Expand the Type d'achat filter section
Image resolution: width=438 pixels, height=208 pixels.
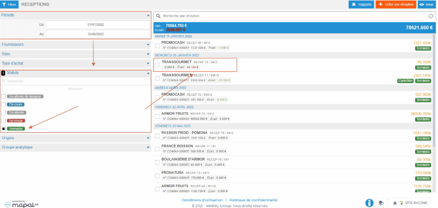point(75,63)
